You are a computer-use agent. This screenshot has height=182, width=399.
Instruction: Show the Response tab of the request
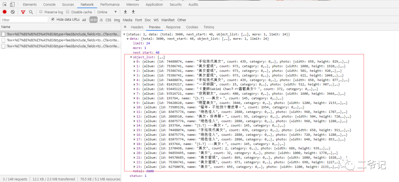(173, 27)
